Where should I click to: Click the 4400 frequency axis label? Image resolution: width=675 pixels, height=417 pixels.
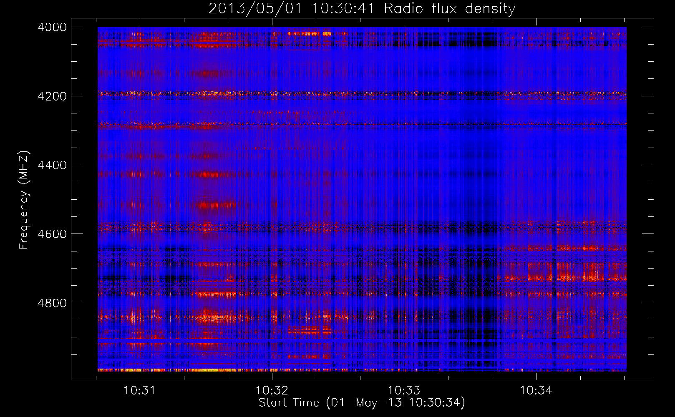tap(52, 165)
